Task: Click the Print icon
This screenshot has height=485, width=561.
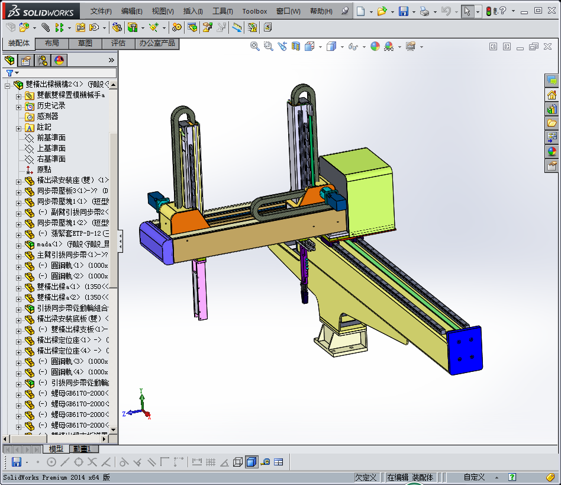Action: click(424, 11)
